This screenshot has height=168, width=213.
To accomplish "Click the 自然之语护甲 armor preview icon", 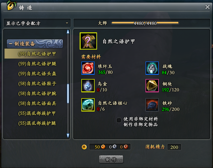I will pyautogui.click(x=88, y=41).
